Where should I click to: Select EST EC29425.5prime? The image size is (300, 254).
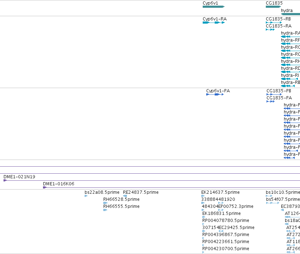221,231
